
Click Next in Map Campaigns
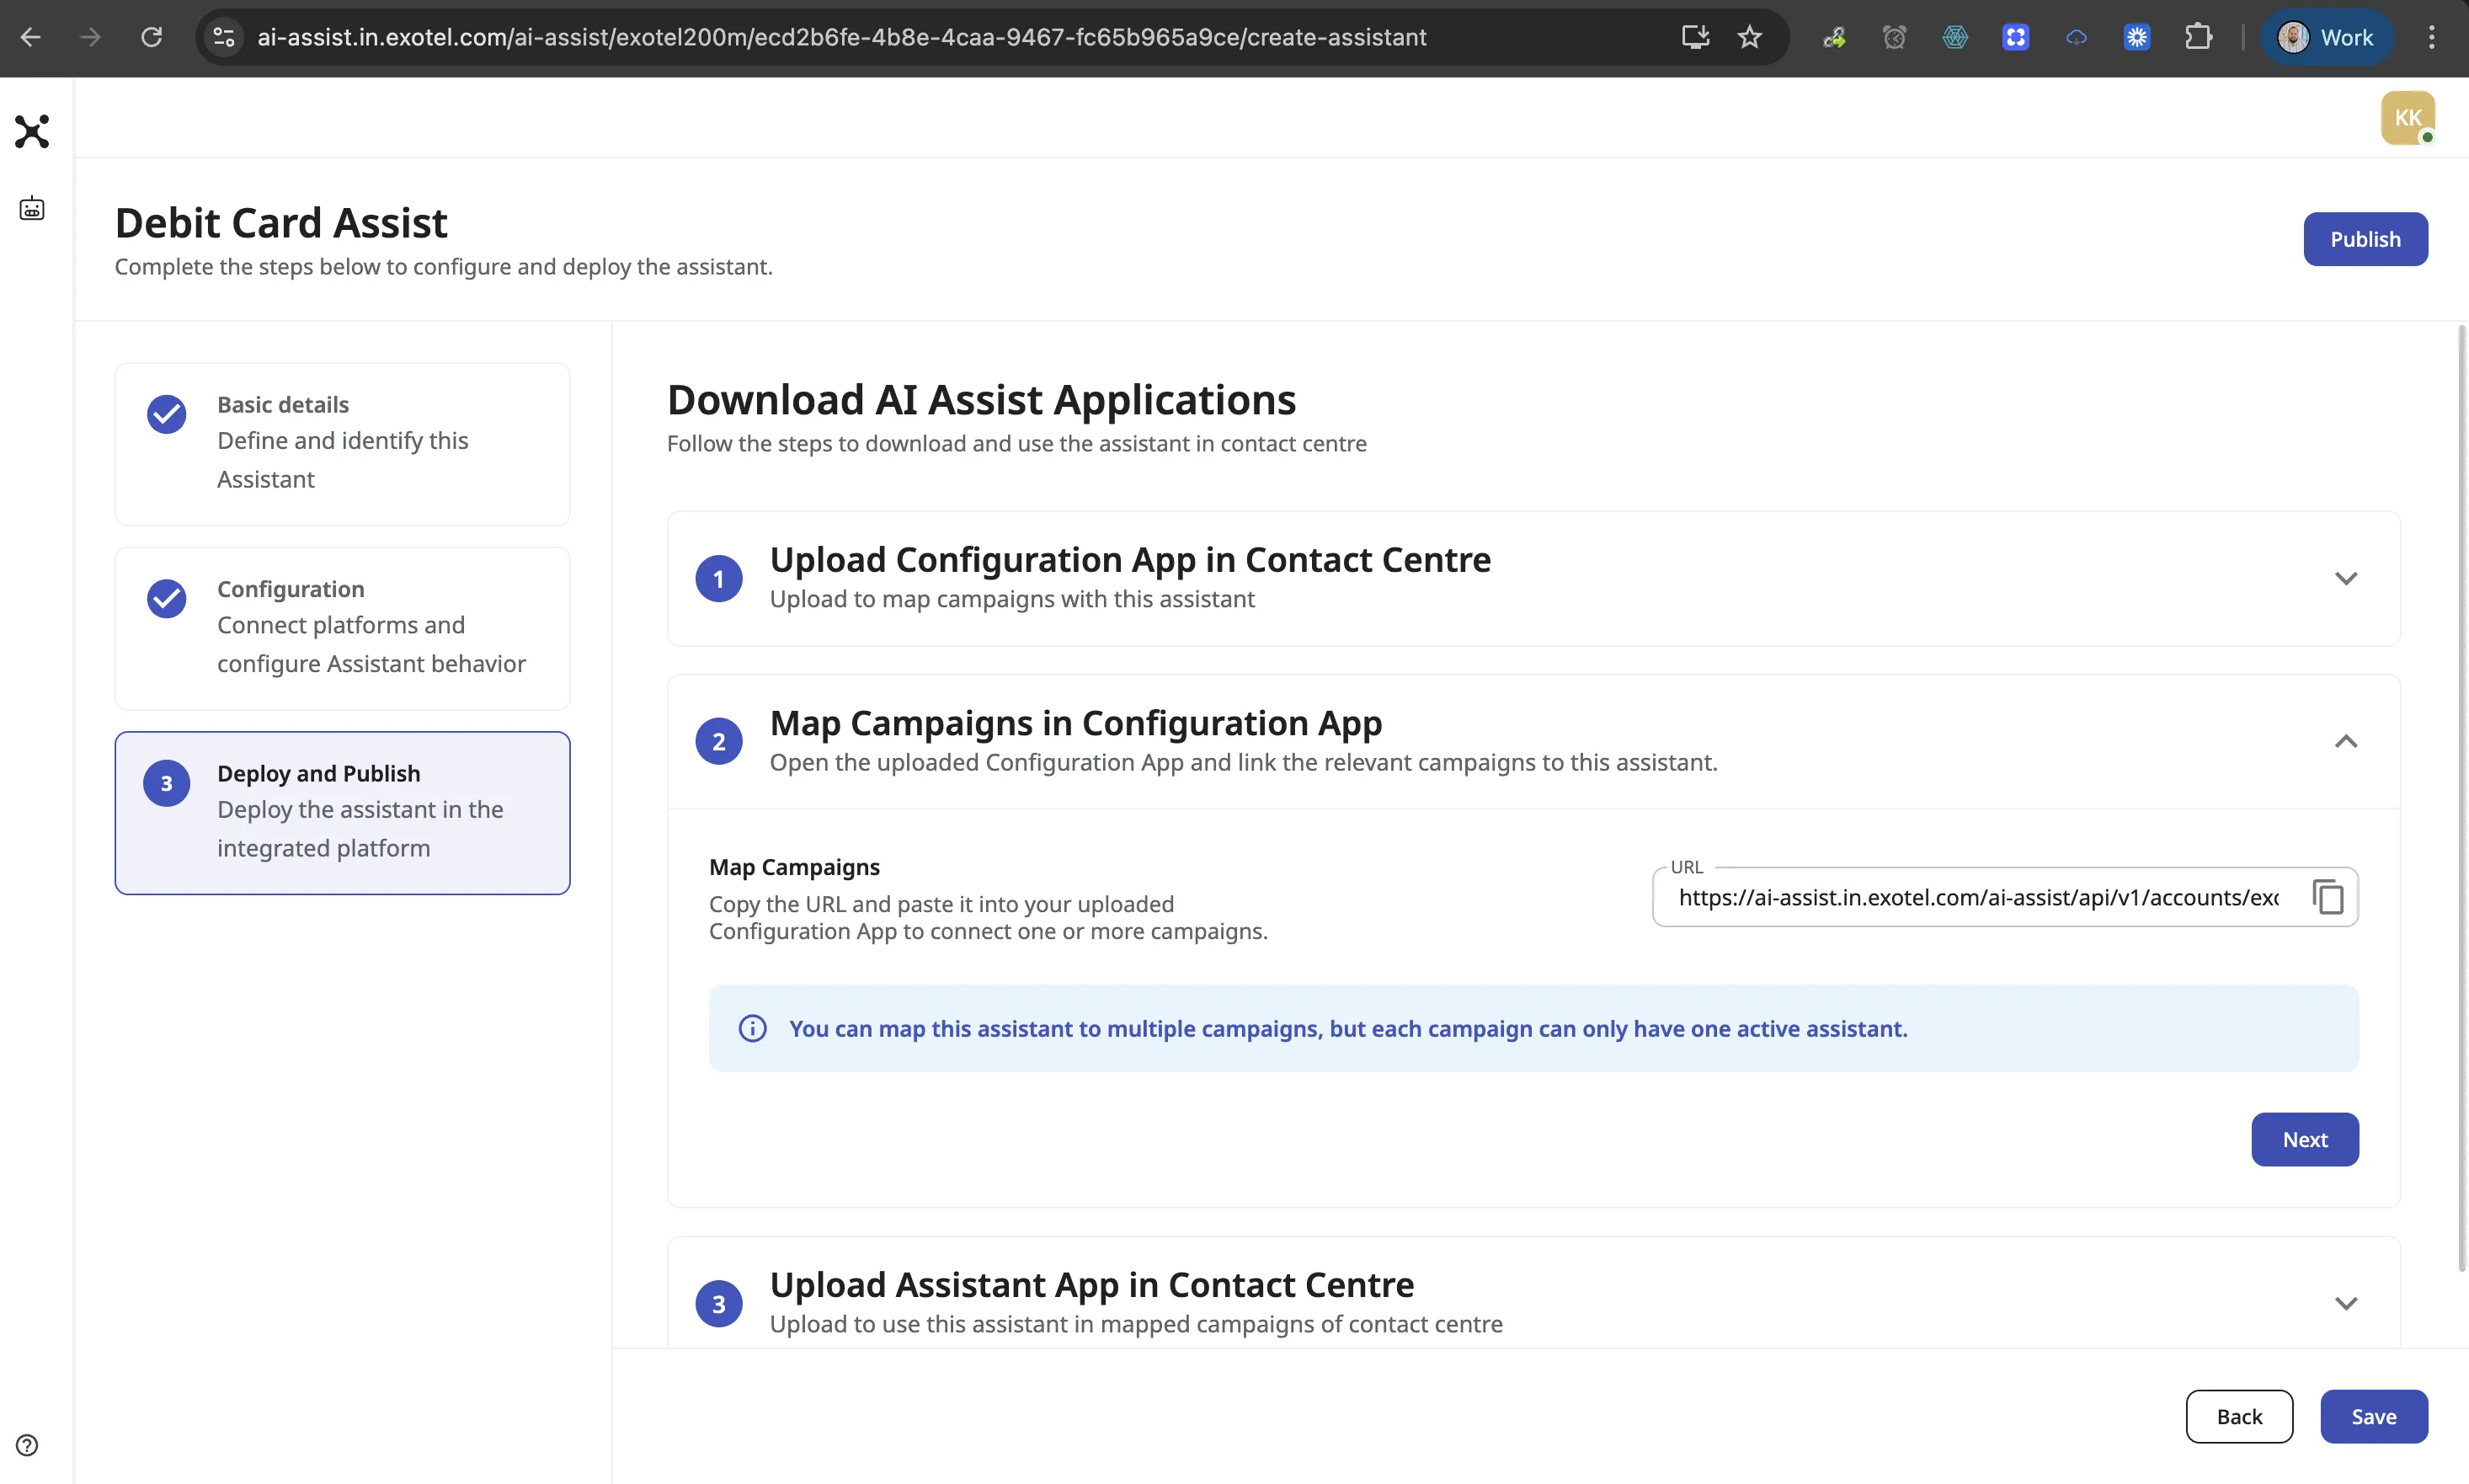point(2304,1139)
